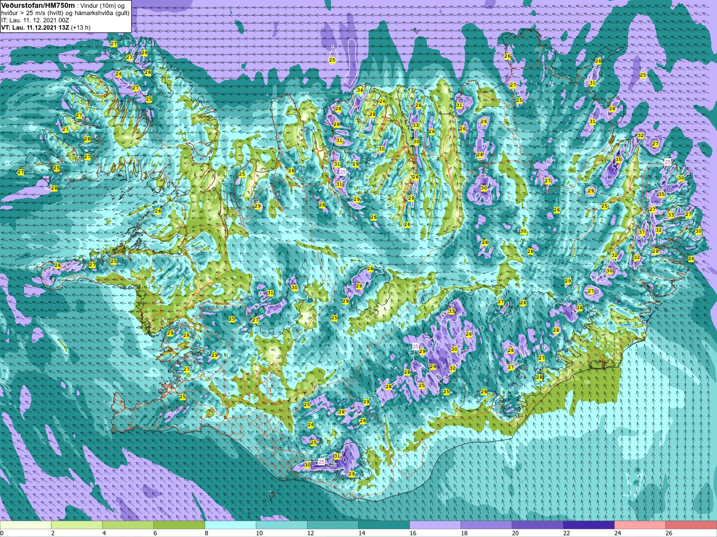717x537 pixels.
Task: Click the salmon above-26 legend swatch
Action: coord(691,525)
